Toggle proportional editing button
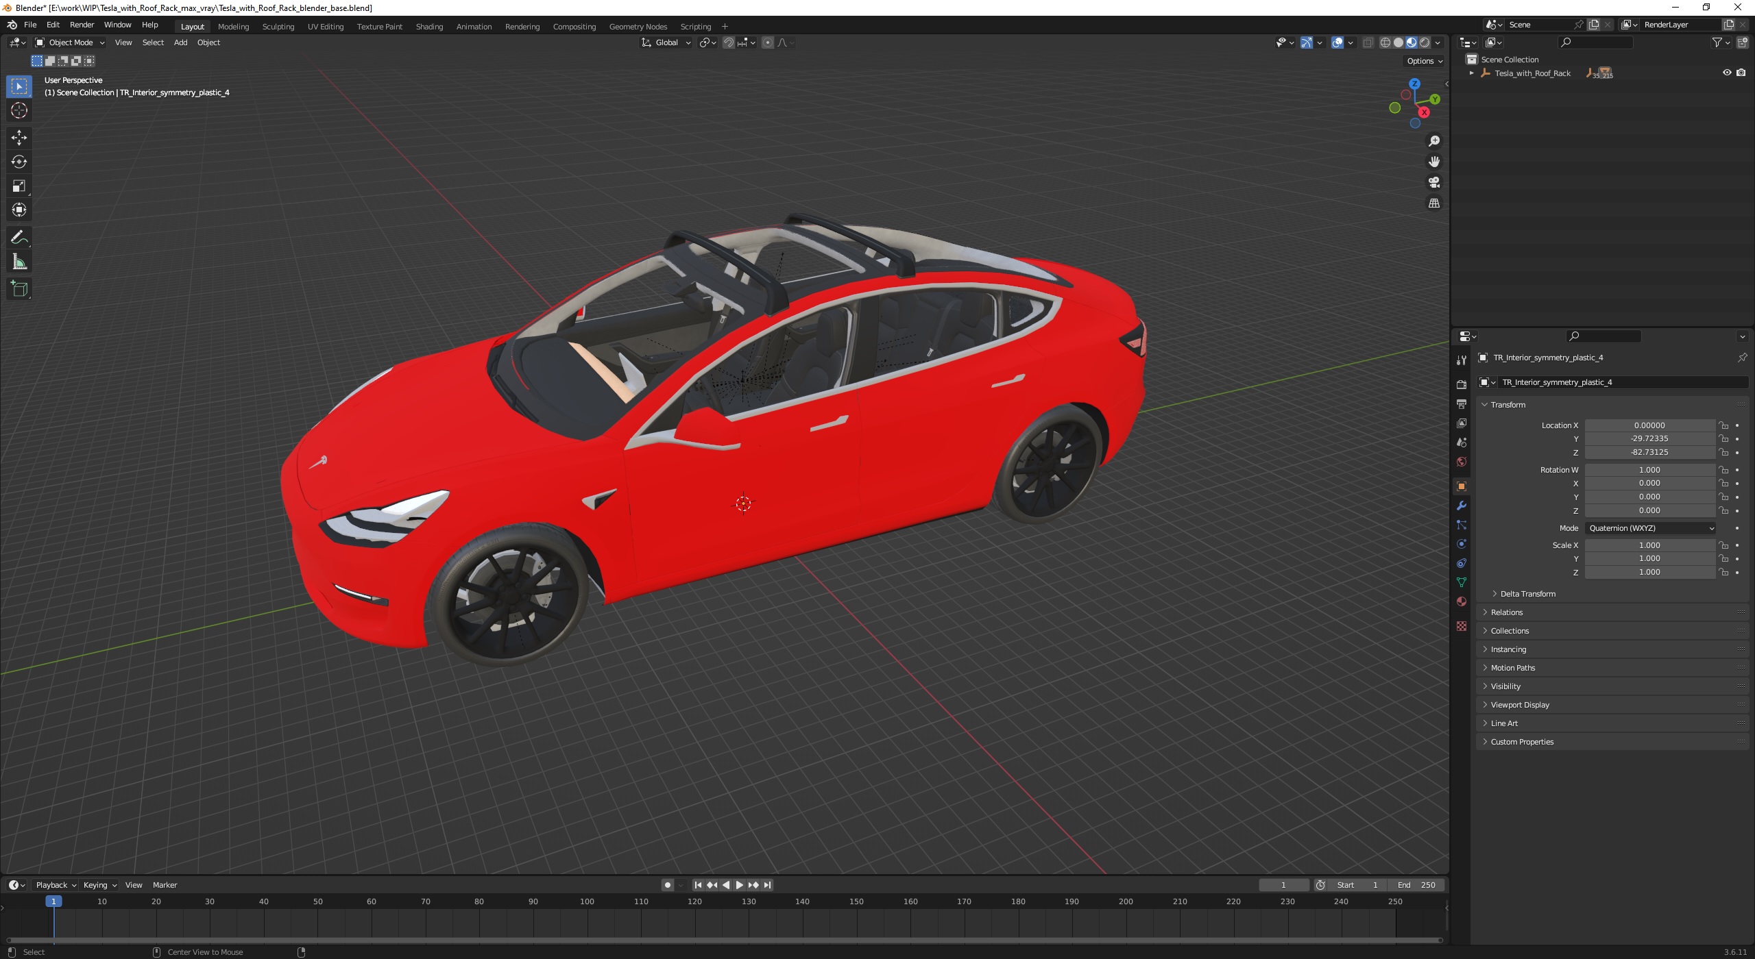The width and height of the screenshot is (1755, 959). coord(768,42)
